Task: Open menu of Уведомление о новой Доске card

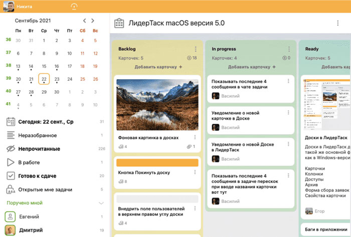Action: (288, 144)
